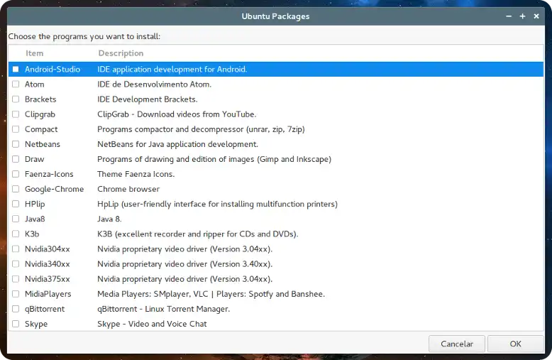Select the 'Google-Chrome' item name
Screen dimensions: 552x360
[54, 189]
